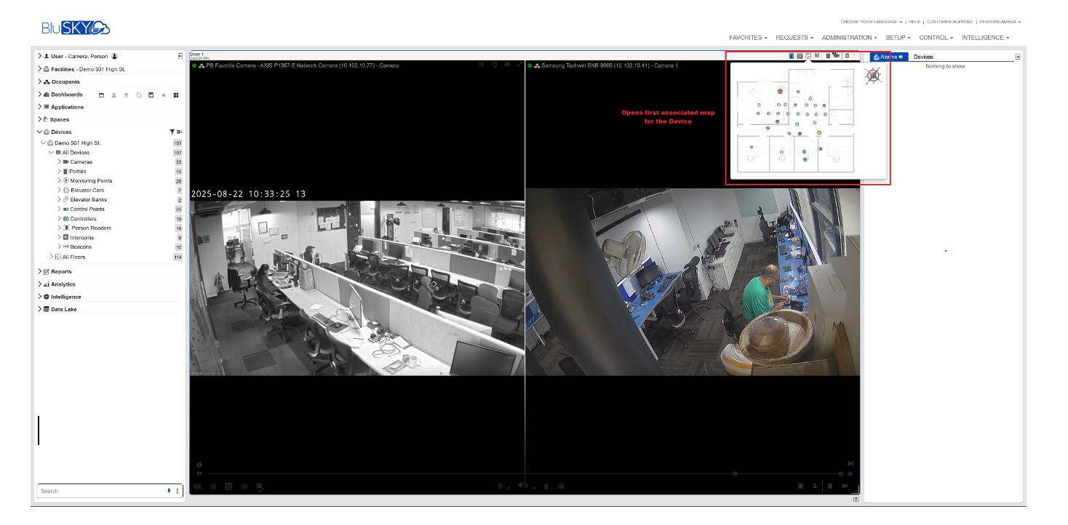
Task: Collapse the right Alarms panel
Action: point(1018,57)
